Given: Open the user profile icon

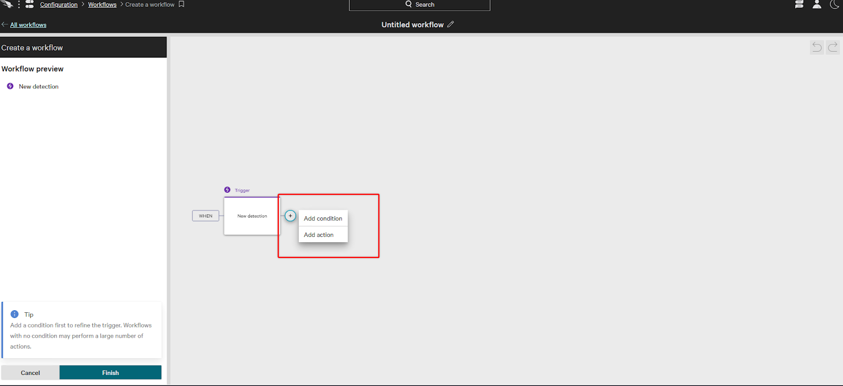Looking at the screenshot, I should 817,4.
